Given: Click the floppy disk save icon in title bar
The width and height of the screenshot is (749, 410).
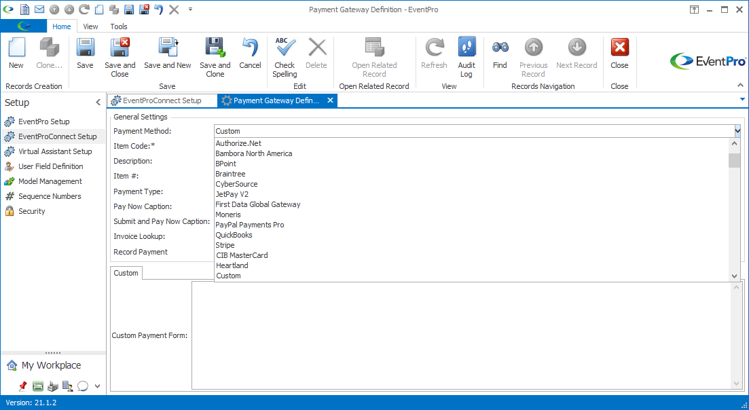Looking at the screenshot, I should tap(128, 10).
